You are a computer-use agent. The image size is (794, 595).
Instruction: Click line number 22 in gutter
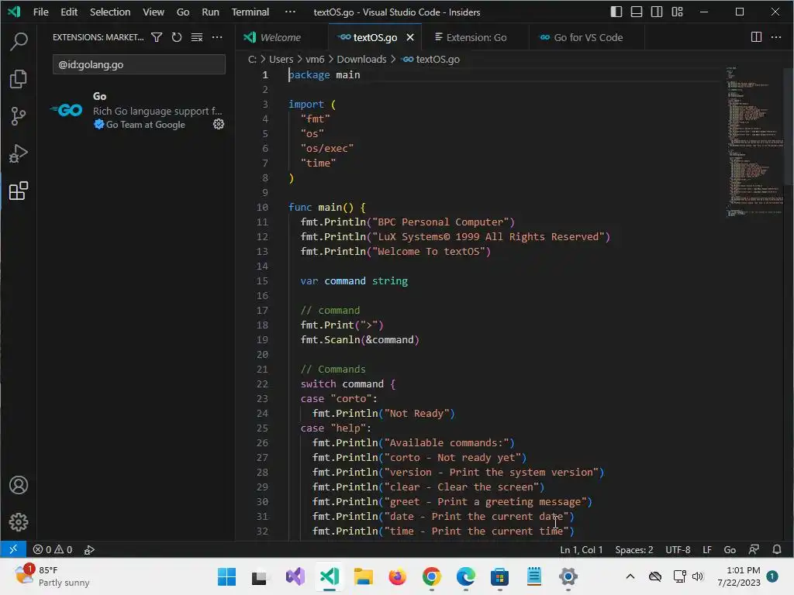tap(262, 383)
